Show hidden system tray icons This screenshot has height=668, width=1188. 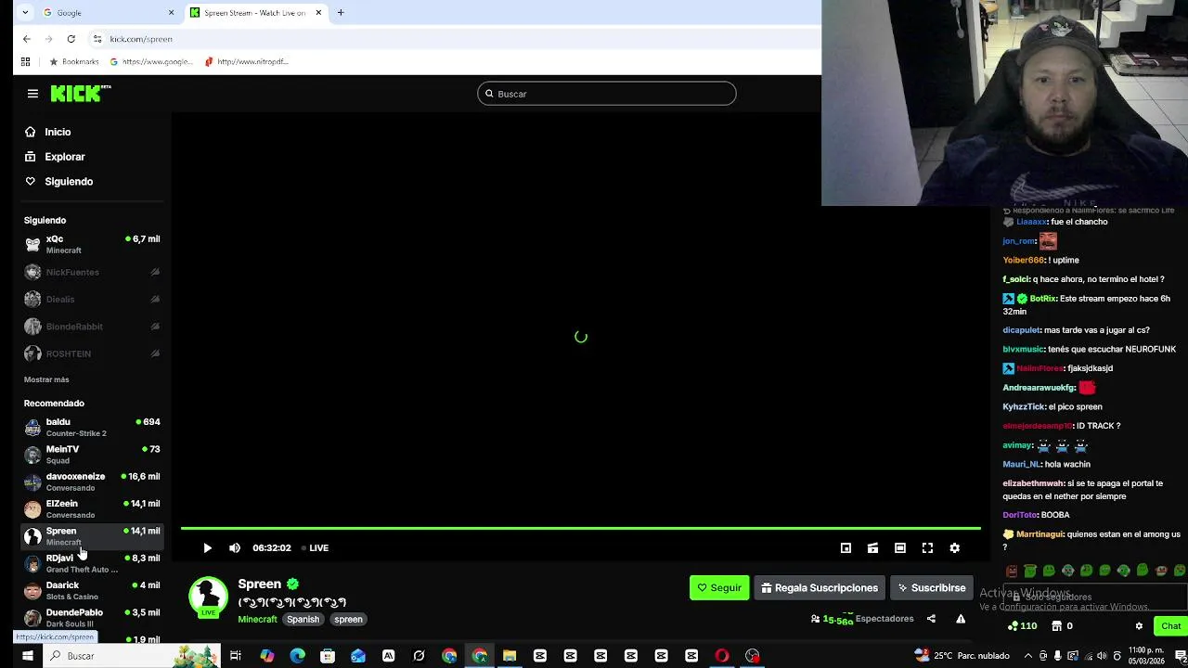[x=1027, y=656]
